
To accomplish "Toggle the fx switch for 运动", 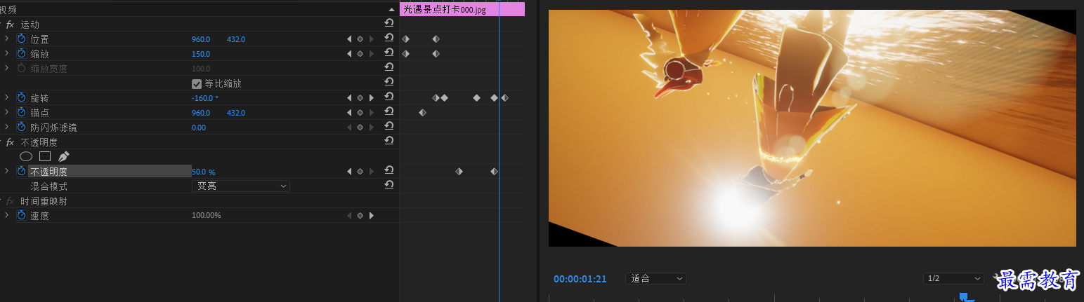I will point(10,25).
